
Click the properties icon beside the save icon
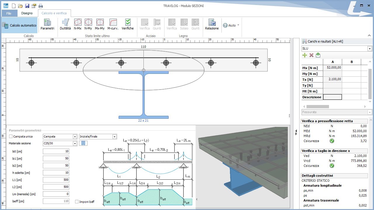(34, 6)
